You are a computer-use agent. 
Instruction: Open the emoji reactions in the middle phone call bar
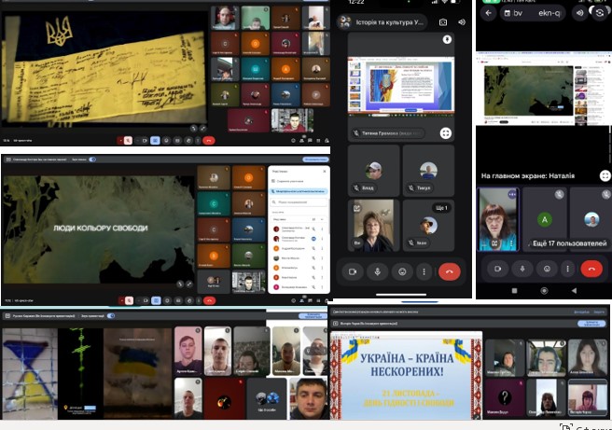[401, 271]
